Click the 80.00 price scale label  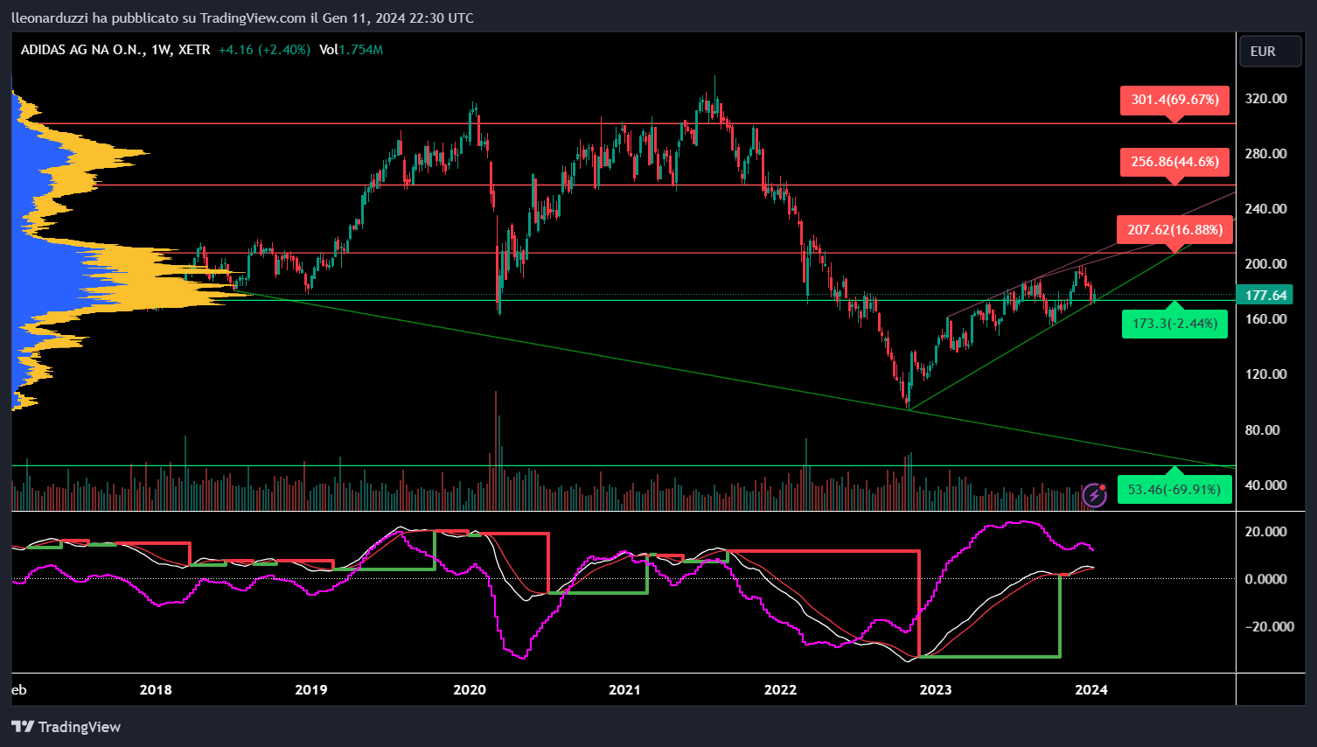pyautogui.click(x=1263, y=430)
